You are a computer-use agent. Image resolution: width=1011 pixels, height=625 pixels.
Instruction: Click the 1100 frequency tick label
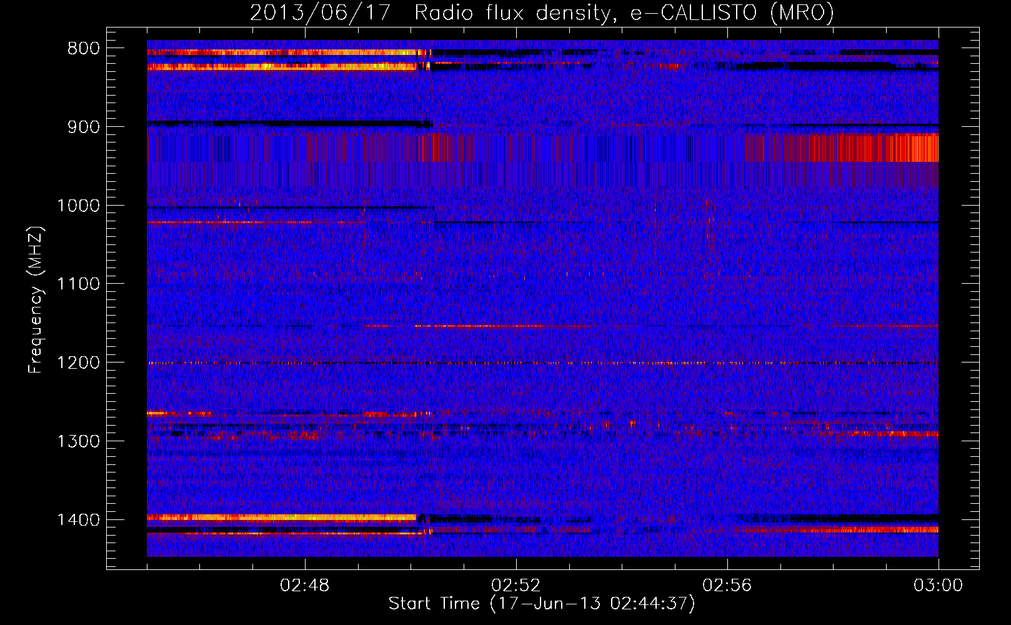point(79,284)
